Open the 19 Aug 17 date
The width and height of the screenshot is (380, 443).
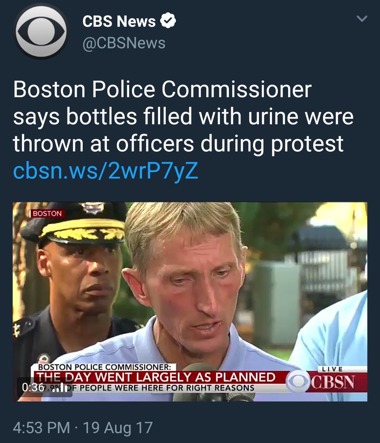pos(118,427)
